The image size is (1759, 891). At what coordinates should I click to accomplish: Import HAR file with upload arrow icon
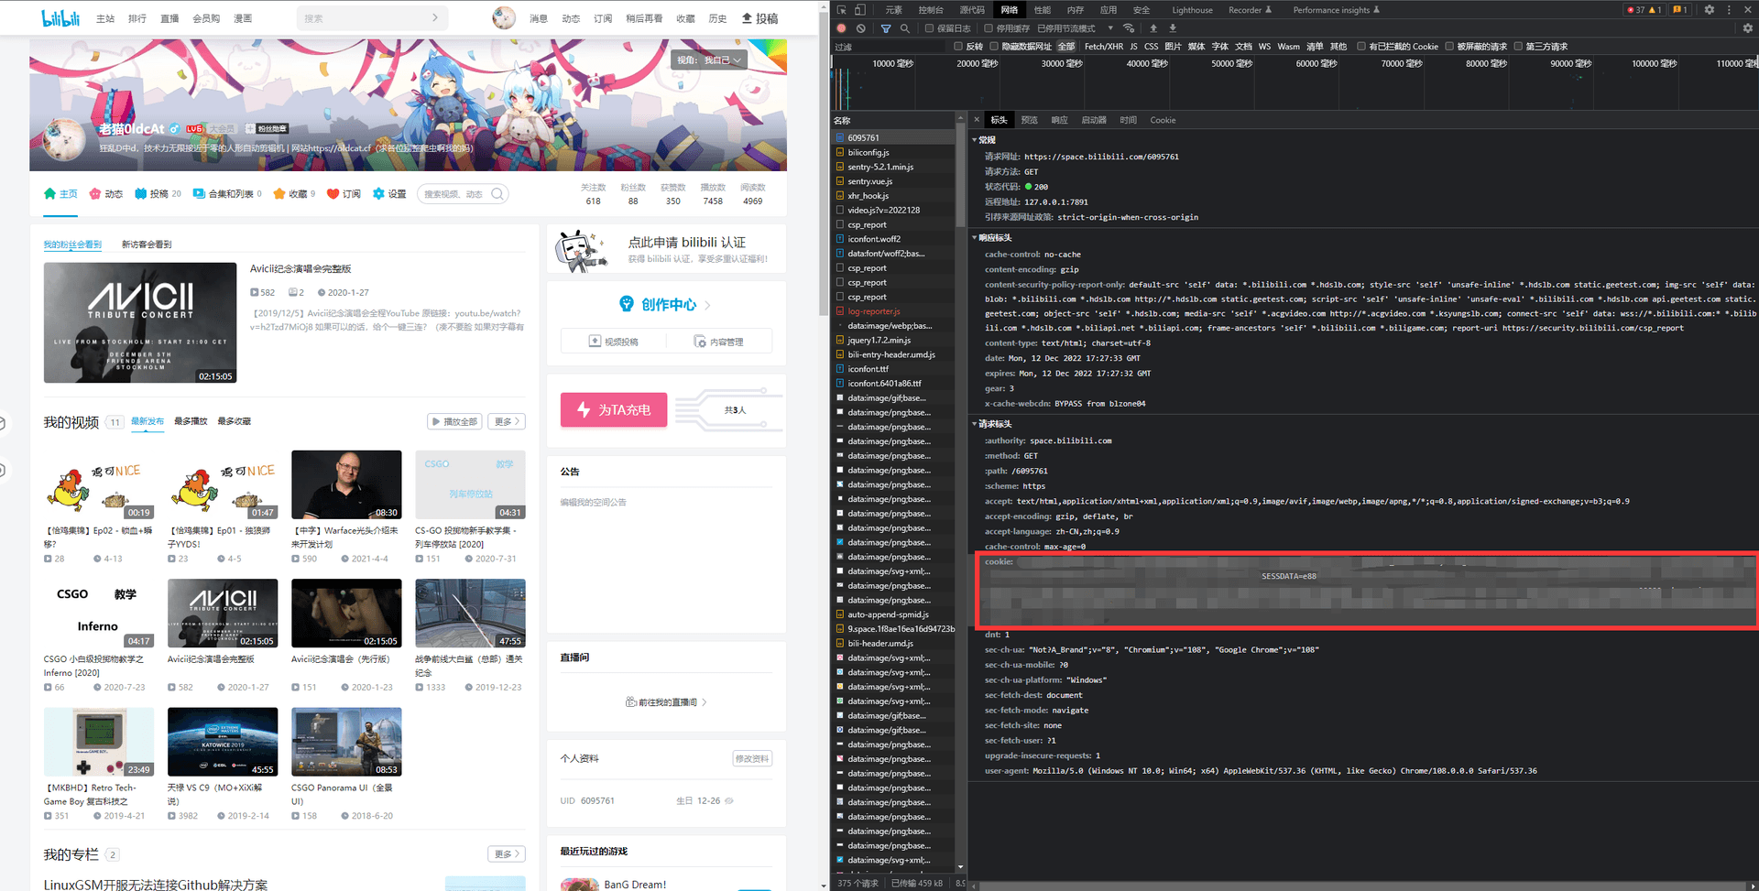click(1153, 28)
